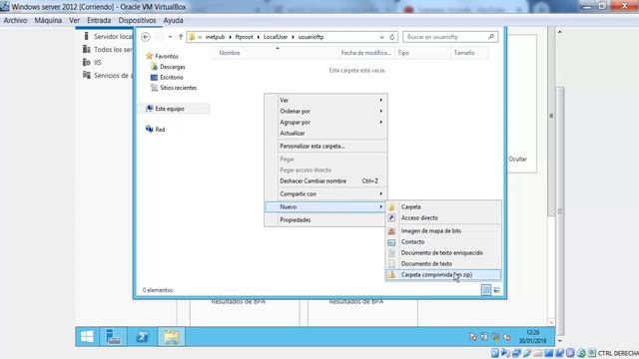Click the details view icon in status bar

click(486, 290)
